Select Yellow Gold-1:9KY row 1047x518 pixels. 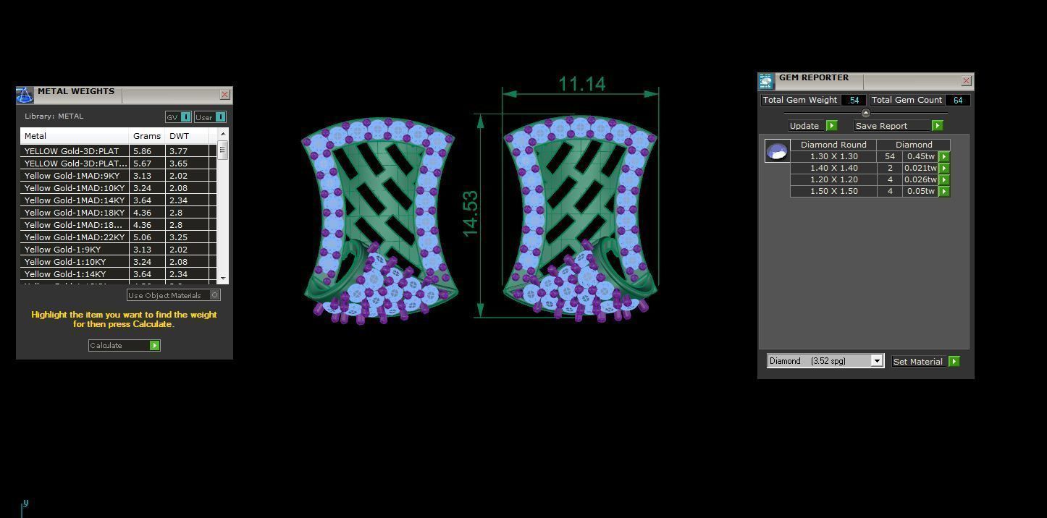[x=119, y=250]
